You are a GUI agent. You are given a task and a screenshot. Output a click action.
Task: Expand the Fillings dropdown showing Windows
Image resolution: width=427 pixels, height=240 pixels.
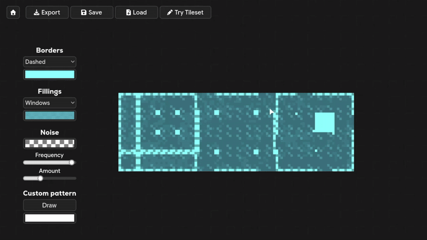click(x=50, y=102)
